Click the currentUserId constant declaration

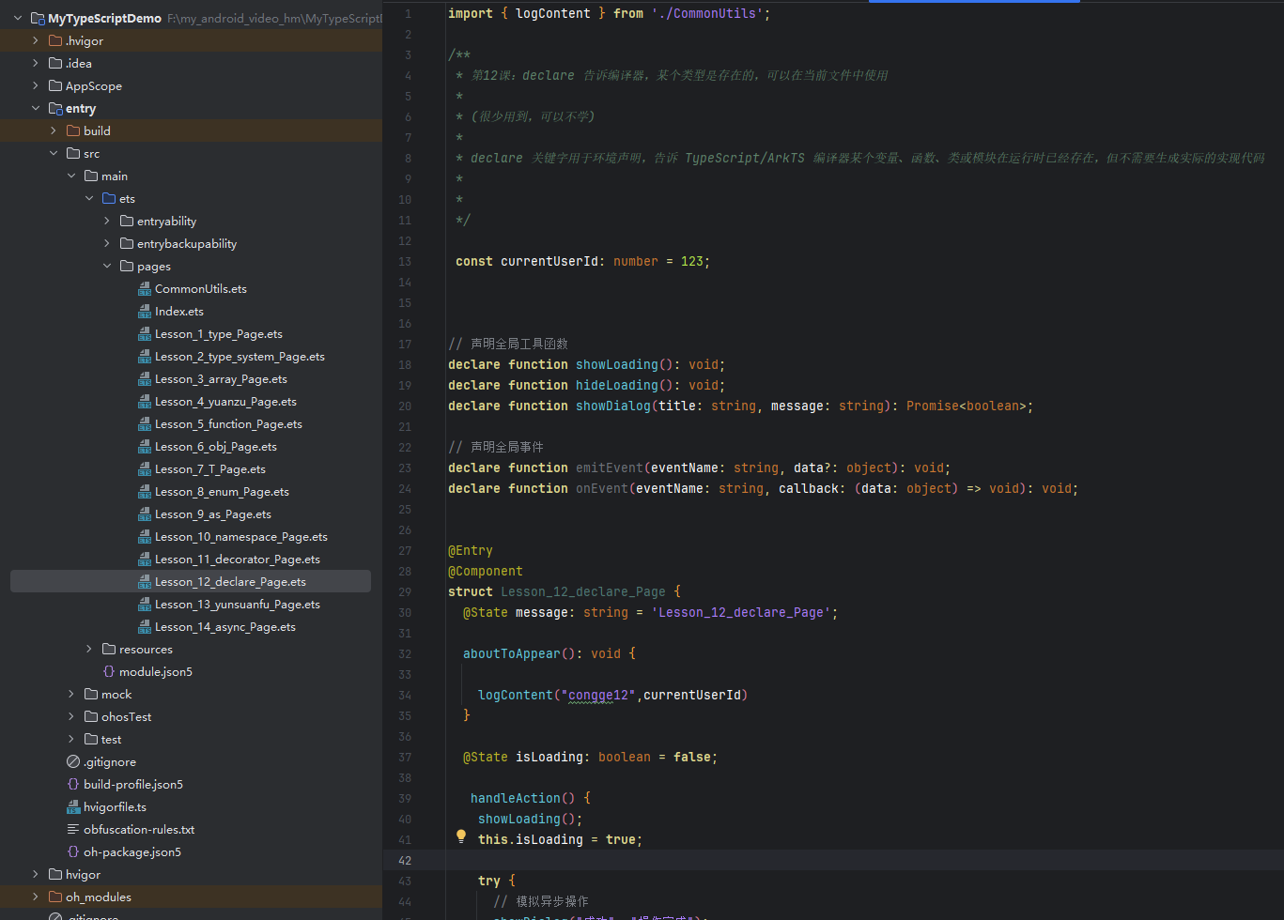click(x=549, y=261)
